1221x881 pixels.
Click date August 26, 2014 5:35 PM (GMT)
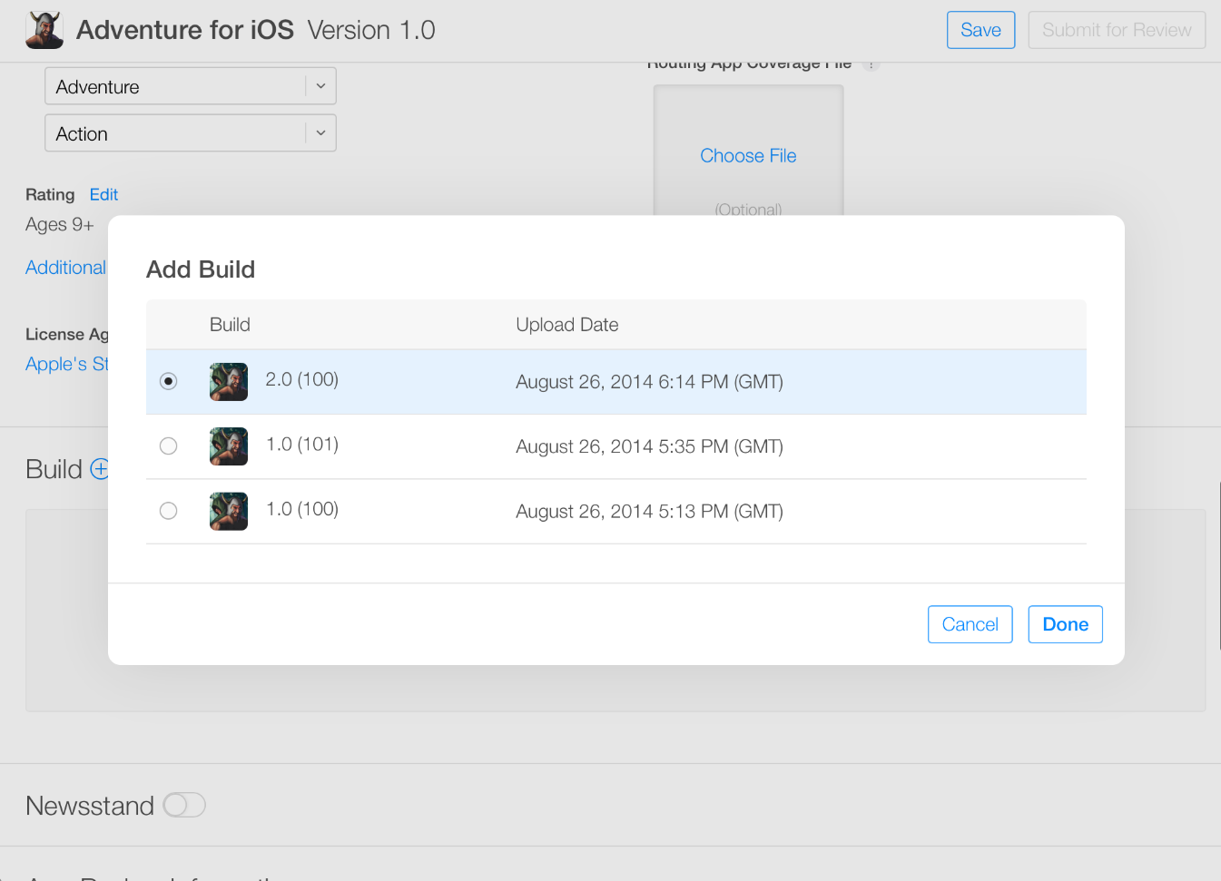point(649,446)
